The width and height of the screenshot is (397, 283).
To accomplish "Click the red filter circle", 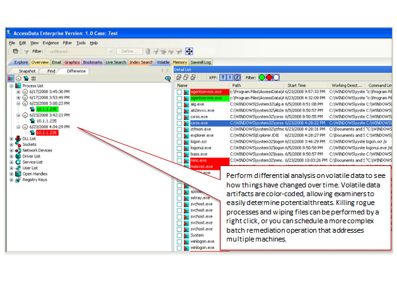I will point(269,77).
